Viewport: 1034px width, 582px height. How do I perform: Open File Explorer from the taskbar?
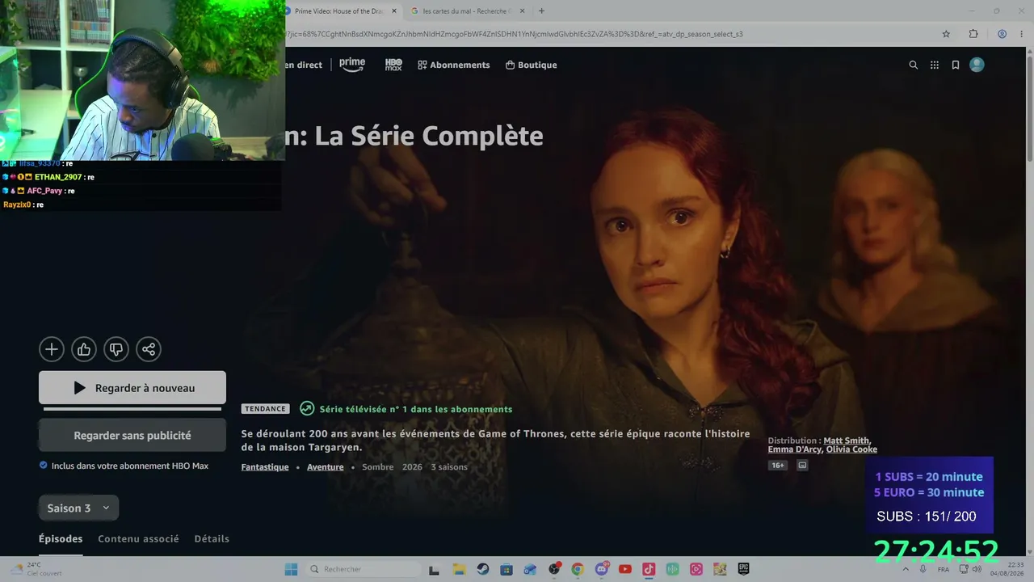pos(458,569)
